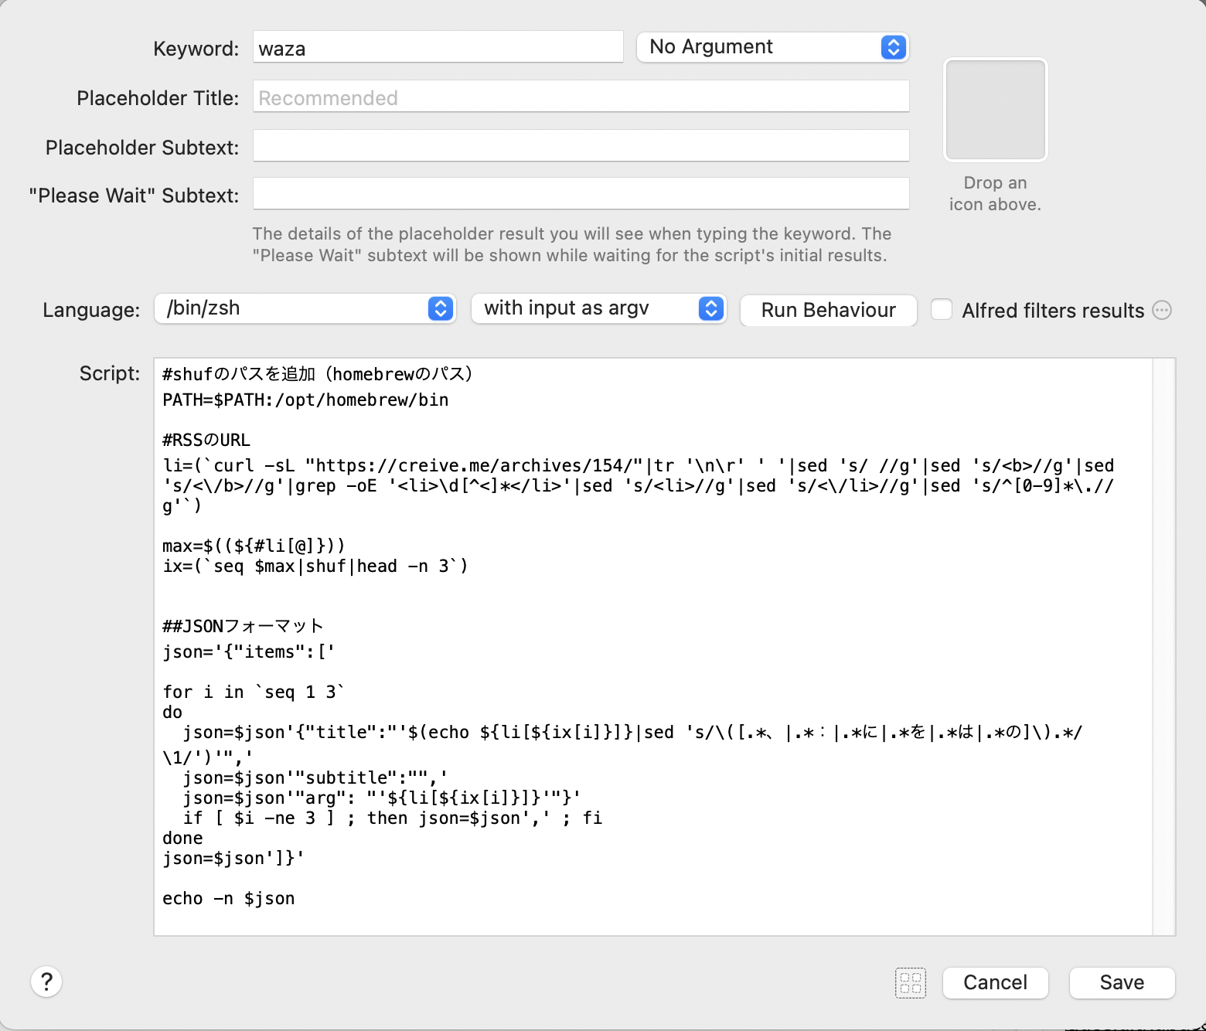The height and width of the screenshot is (1031, 1206).
Task: Click the help question mark button
Action: coord(46,982)
